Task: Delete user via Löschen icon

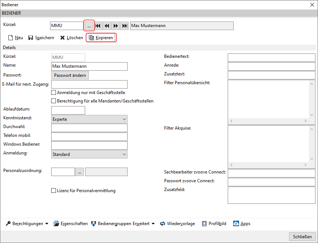Action: click(x=63, y=38)
